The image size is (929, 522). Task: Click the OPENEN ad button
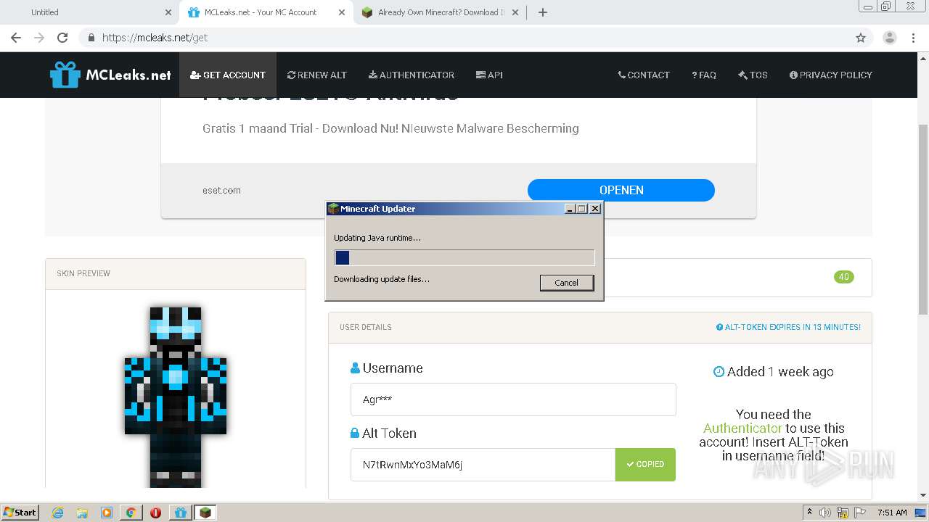pos(621,190)
